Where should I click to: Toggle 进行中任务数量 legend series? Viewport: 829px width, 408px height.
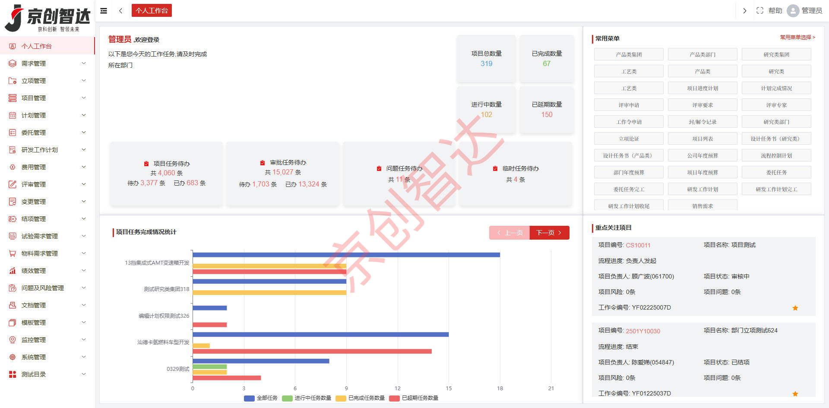pyautogui.click(x=307, y=398)
